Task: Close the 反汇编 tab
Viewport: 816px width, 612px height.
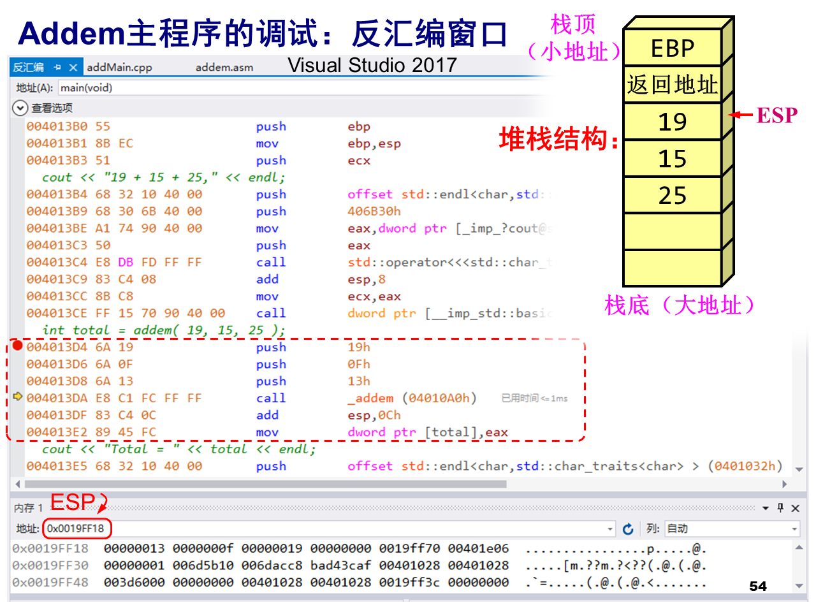Action: [x=73, y=67]
